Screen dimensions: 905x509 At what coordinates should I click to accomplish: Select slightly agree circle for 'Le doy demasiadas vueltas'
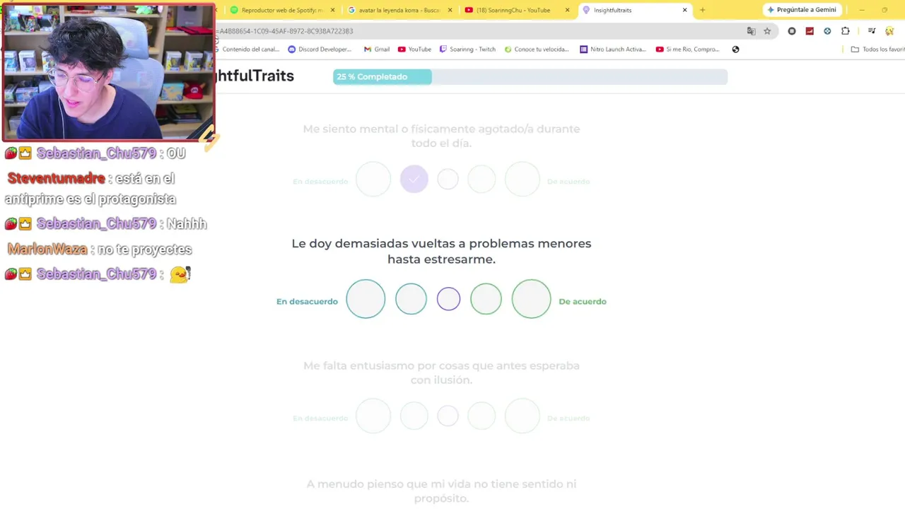click(x=486, y=299)
